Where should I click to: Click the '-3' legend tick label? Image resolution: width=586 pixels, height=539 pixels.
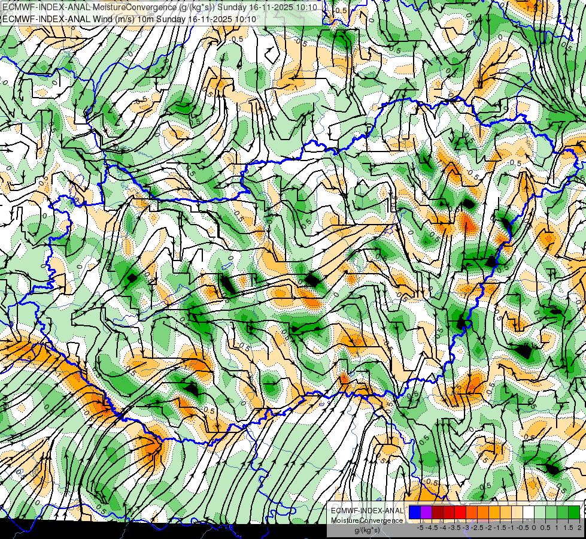point(466,528)
